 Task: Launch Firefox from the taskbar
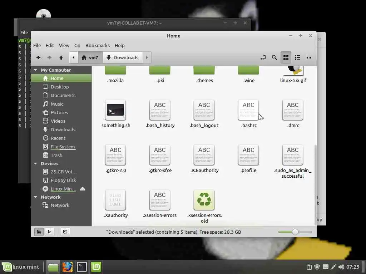(68, 267)
